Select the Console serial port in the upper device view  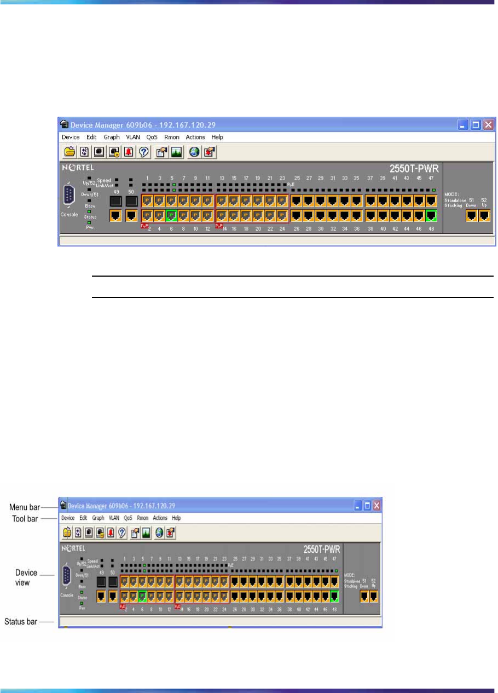click(x=69, y=196)
